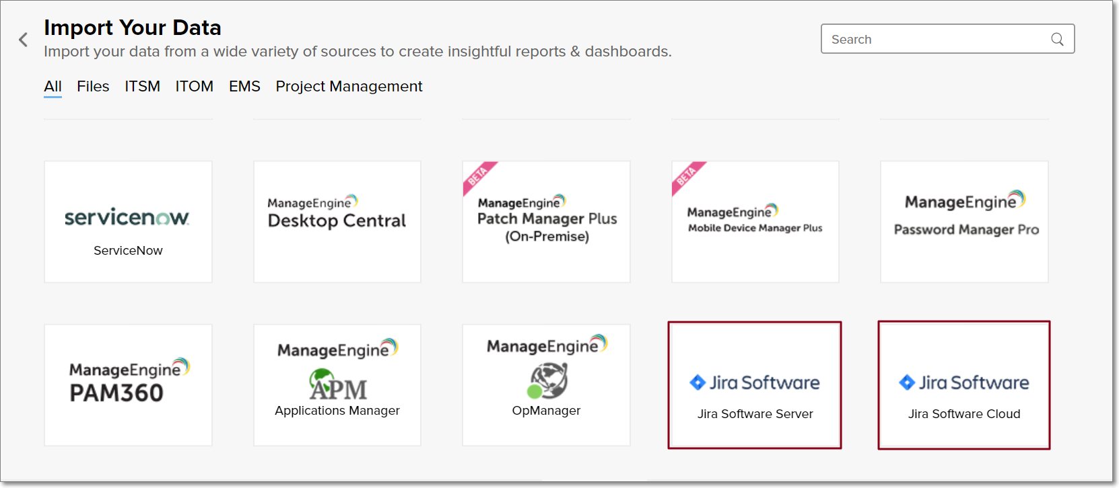Screen dimensions: 1119x488
Task: Click the magnifier icon in Search box
Action: pos(1057,39)
